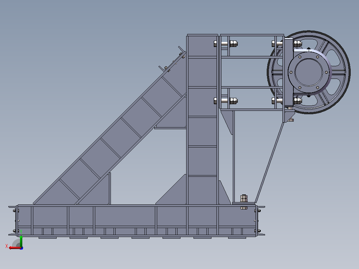Select the tall vertical column of the frame
Viewport: 359px width, 269px height.
click(202, 120)
